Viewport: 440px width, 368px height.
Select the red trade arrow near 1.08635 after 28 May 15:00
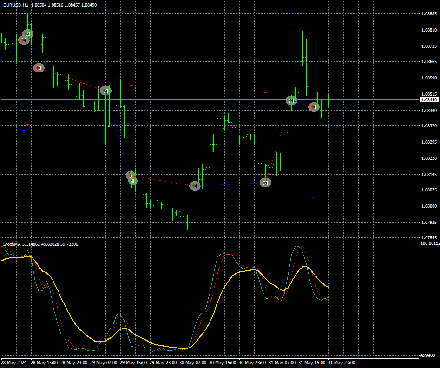click(x=39, y=68)
